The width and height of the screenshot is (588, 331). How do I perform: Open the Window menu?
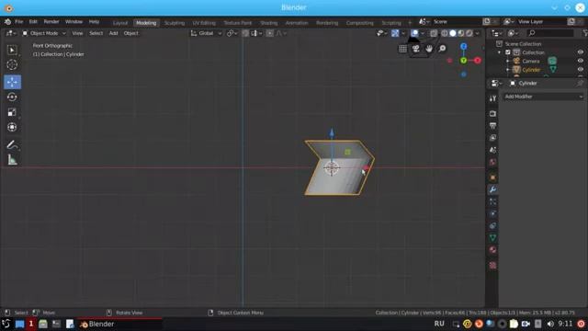(x=73, y=22)
